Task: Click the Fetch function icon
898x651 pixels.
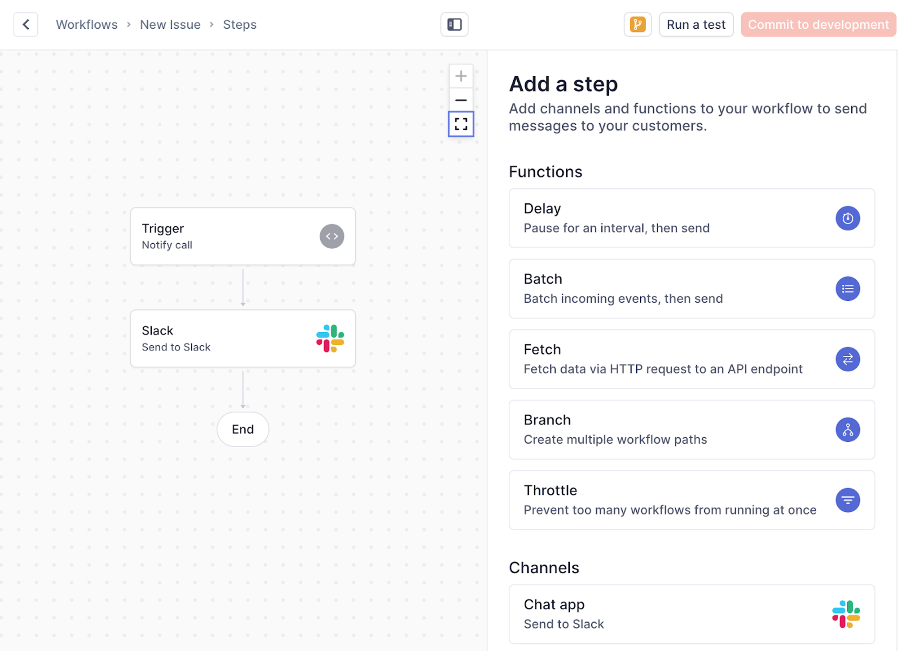Action: [x=849, y=359]
